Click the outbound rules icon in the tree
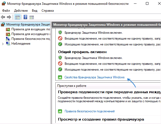This screenshot has height=124, width=161. 8,34
